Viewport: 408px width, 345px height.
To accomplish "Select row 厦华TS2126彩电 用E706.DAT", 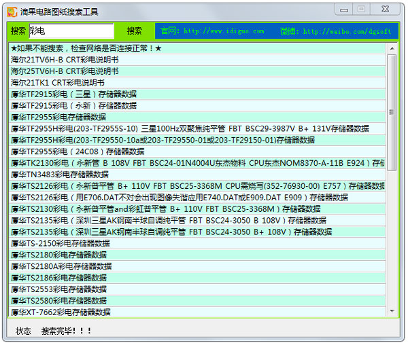I will tap(197, 198).
